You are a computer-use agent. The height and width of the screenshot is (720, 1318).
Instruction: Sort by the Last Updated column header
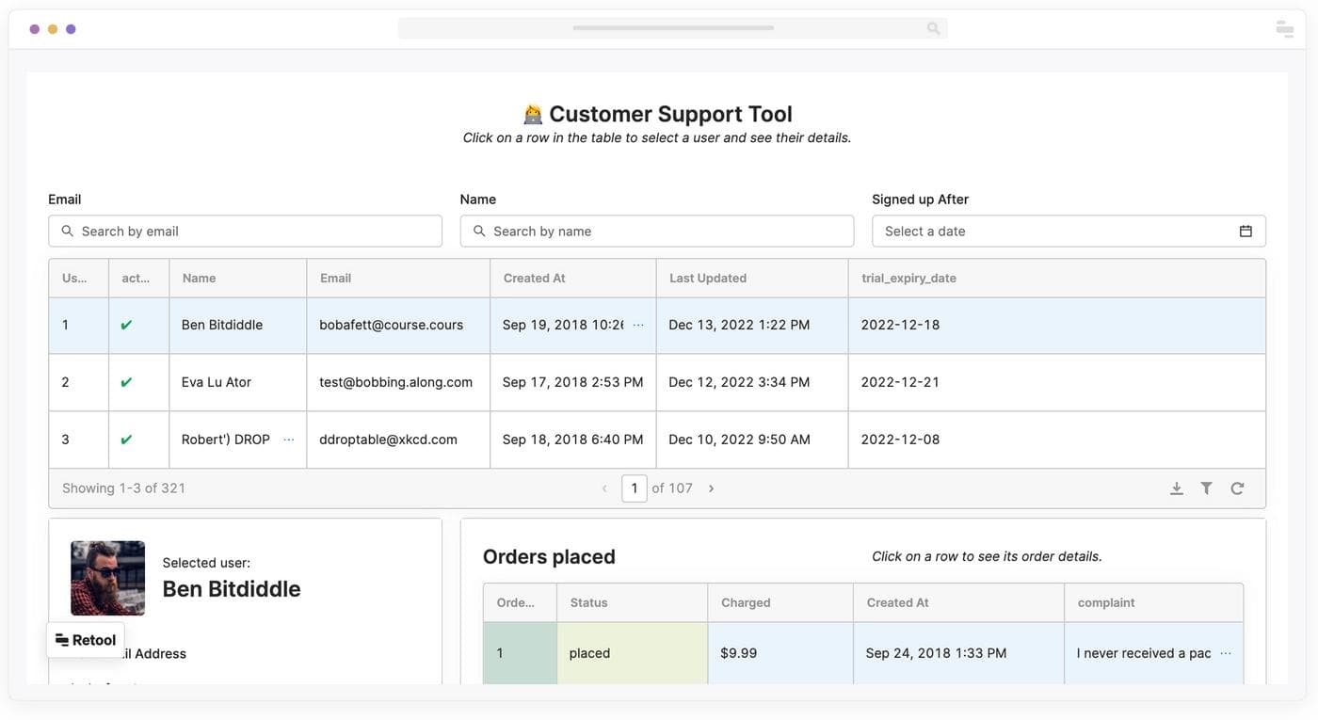[x=708, y=279]
